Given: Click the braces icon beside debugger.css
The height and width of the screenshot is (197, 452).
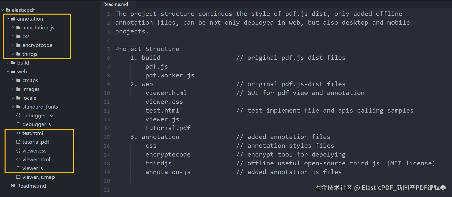Looking at the screenshot, I should pos(18,115).
